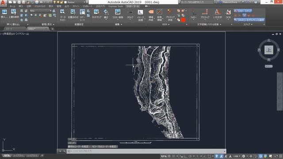Open the Annotate (注釈) ribbon tab

tap(29, 6)
